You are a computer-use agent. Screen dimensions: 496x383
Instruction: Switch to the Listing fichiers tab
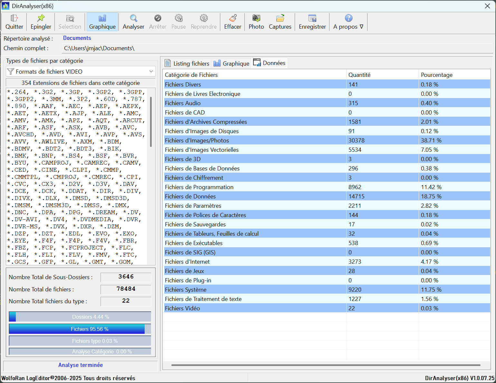[187, 63]
